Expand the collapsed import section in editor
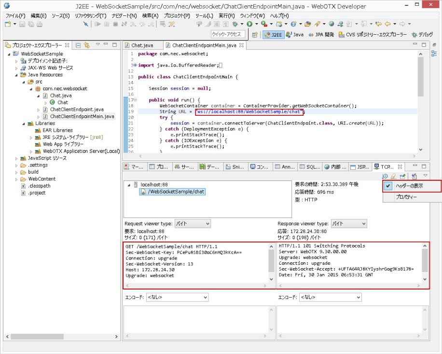 [x=135, y=65]
